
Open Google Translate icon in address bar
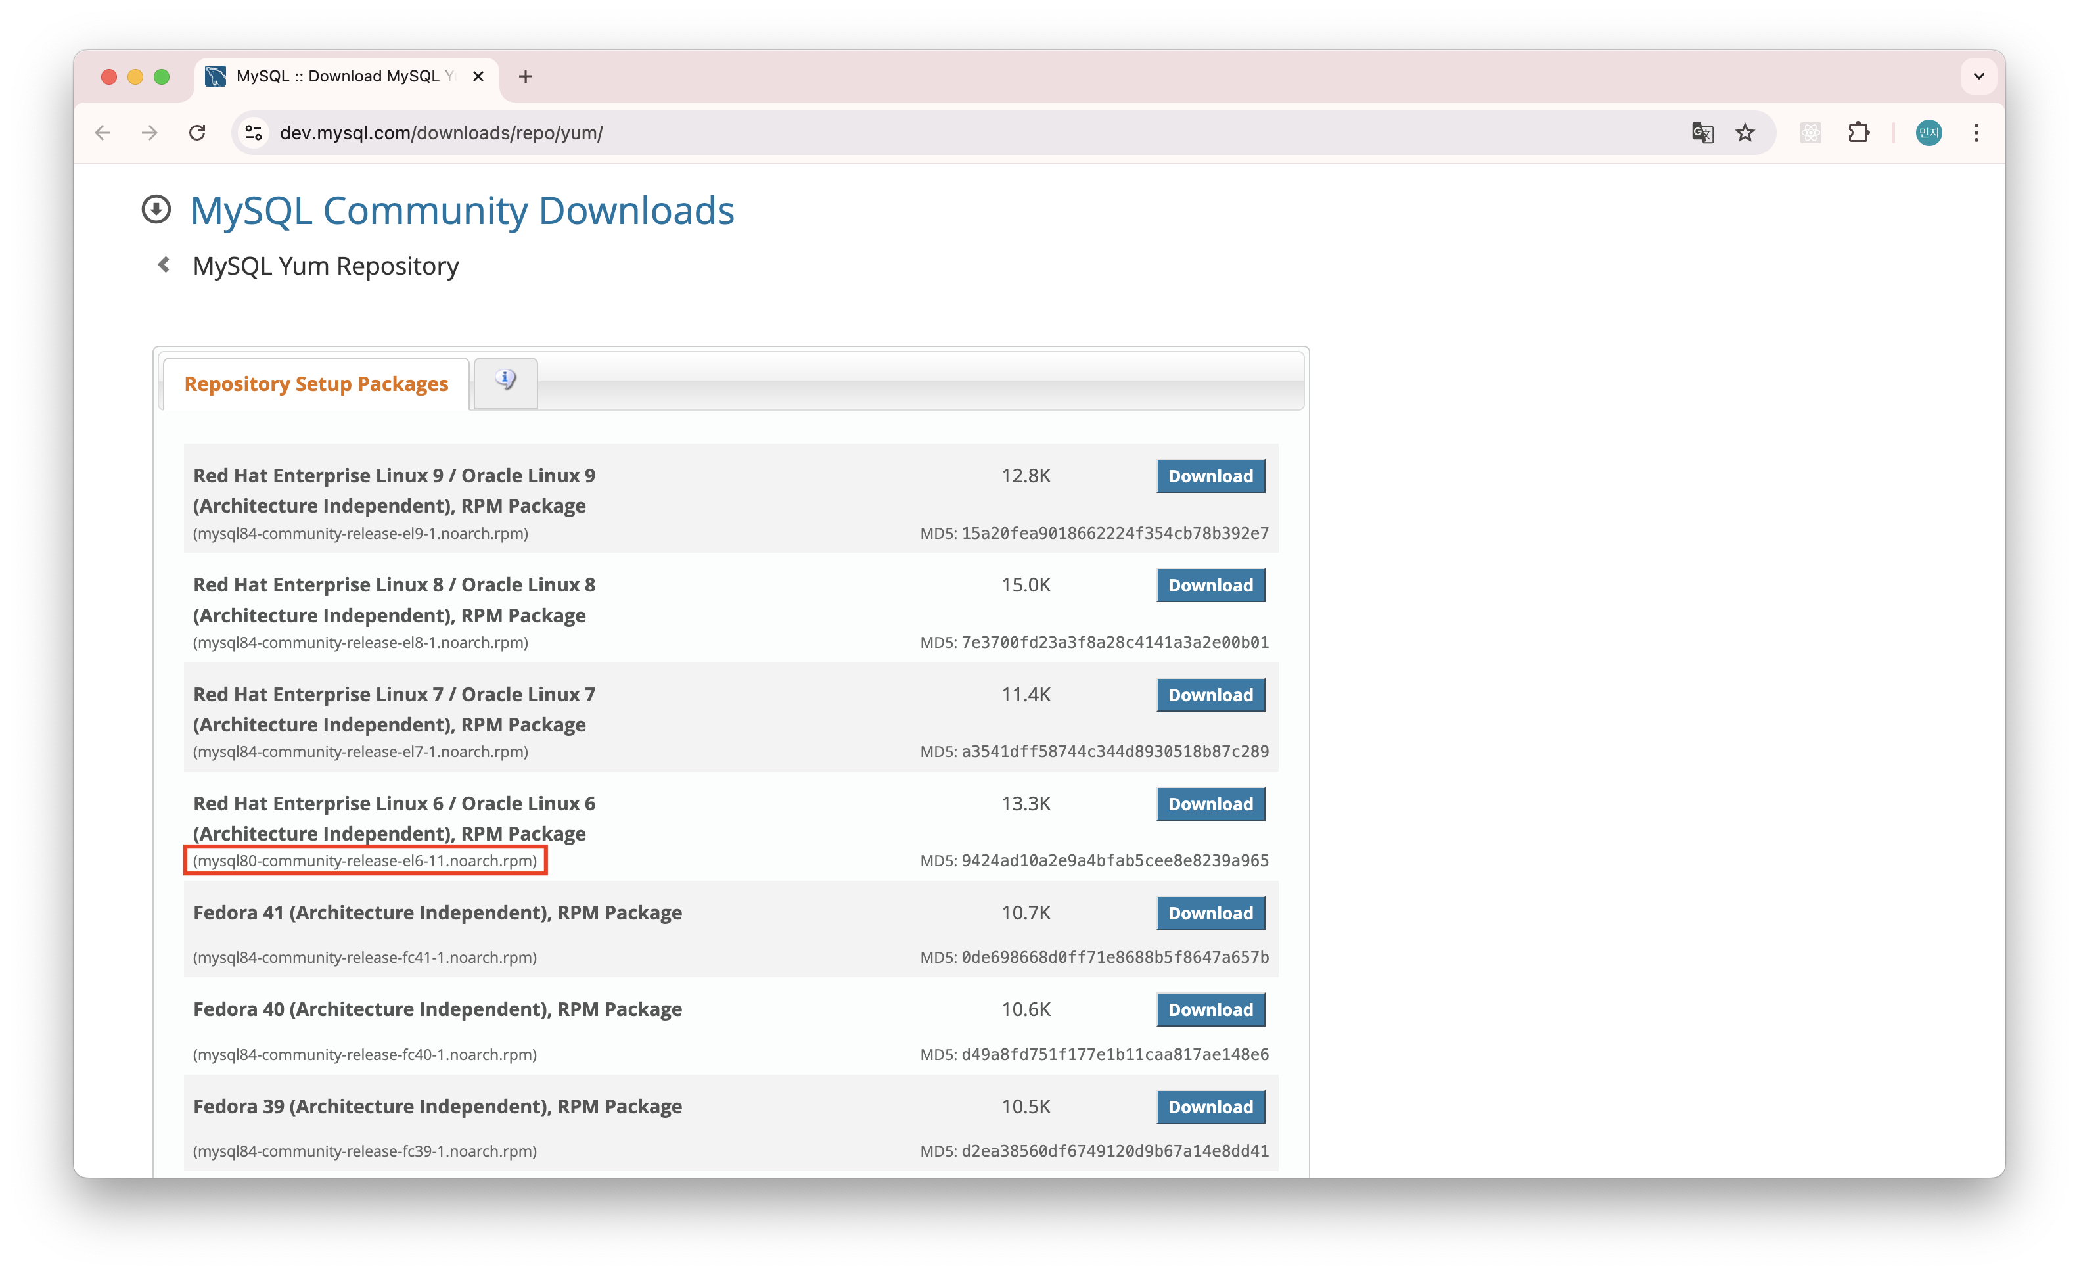point(1702,133)
